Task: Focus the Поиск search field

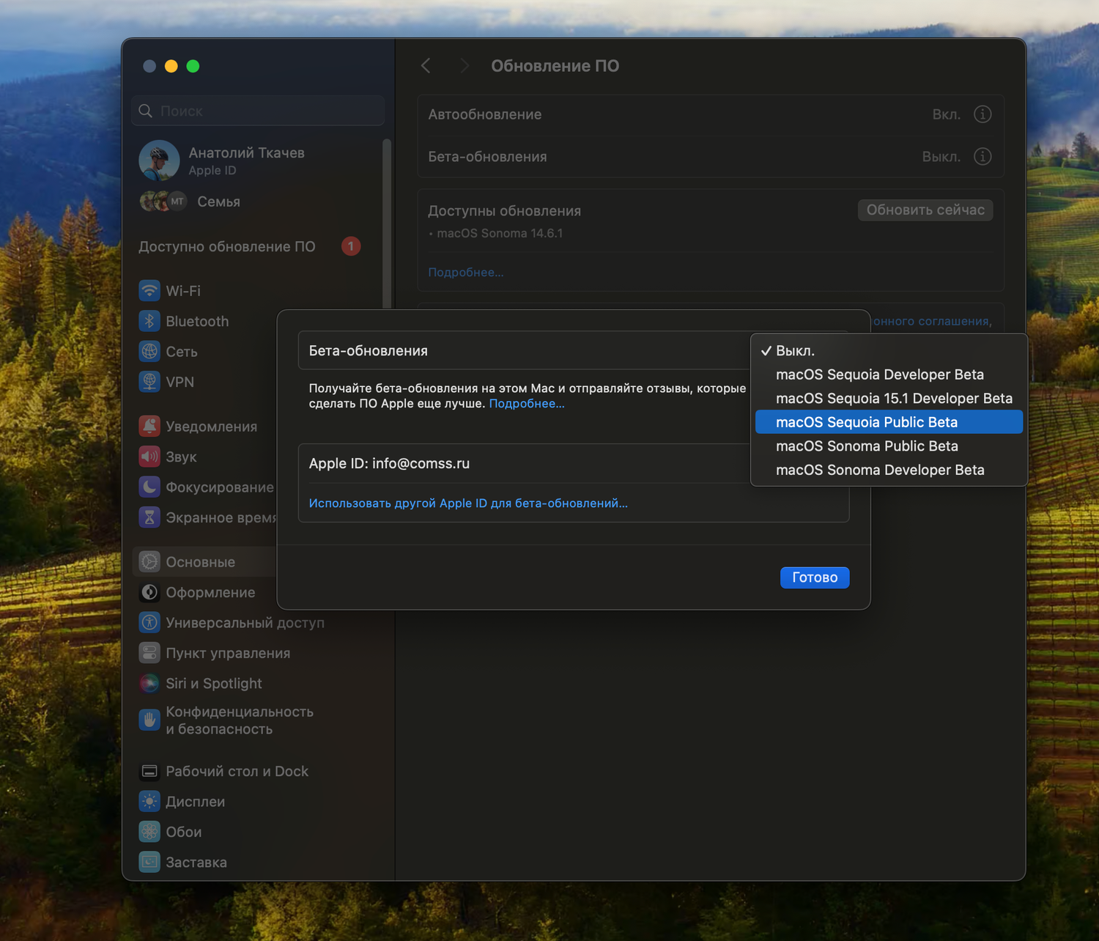Action: point(258,111)
